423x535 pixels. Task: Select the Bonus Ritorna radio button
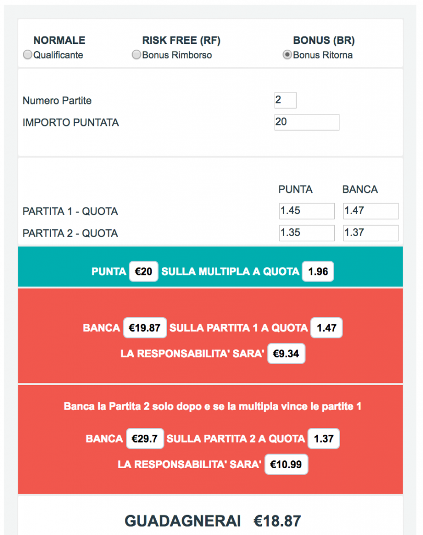(x=287, y=55)
